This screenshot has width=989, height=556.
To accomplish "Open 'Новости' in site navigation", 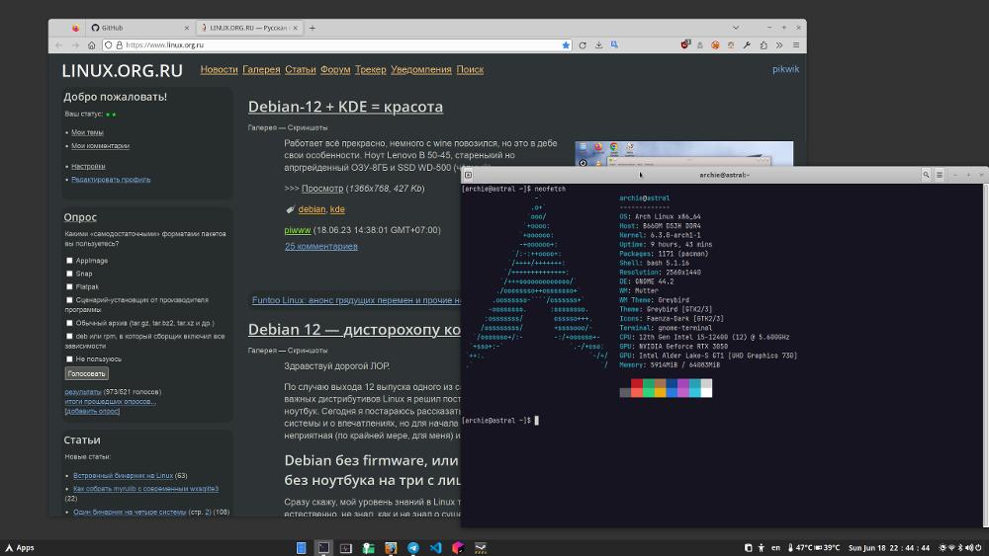I will coord(219,70).
